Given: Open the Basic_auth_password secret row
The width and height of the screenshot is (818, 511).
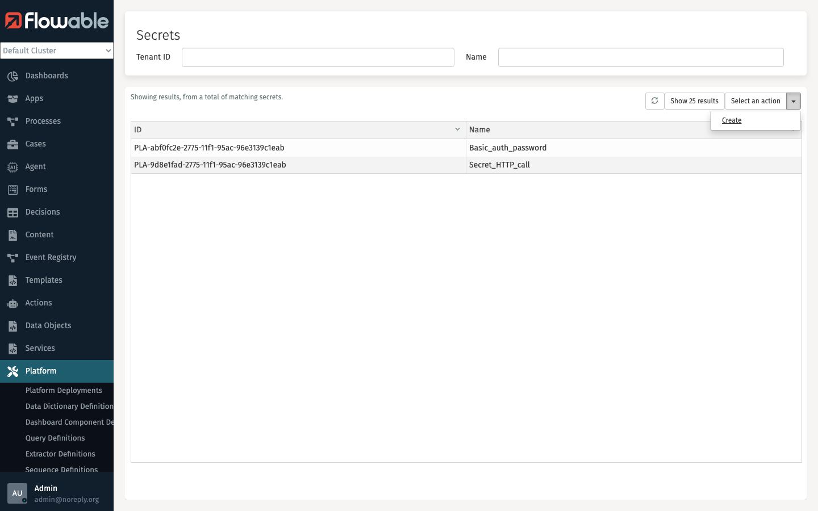Looking at the screenshot, I should point(508,148).
